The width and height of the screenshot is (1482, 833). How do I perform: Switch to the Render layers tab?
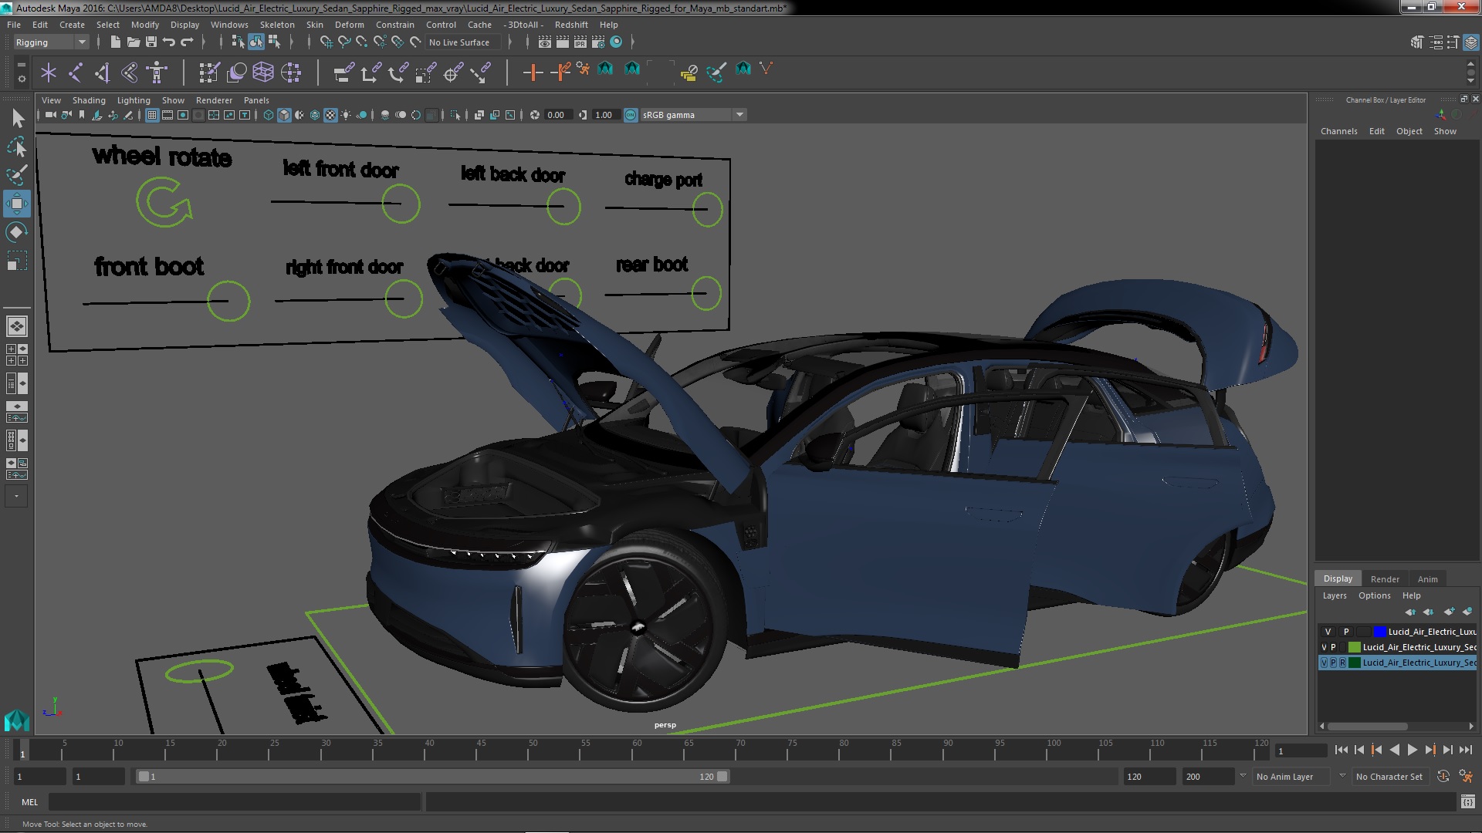pos(1385,579)
